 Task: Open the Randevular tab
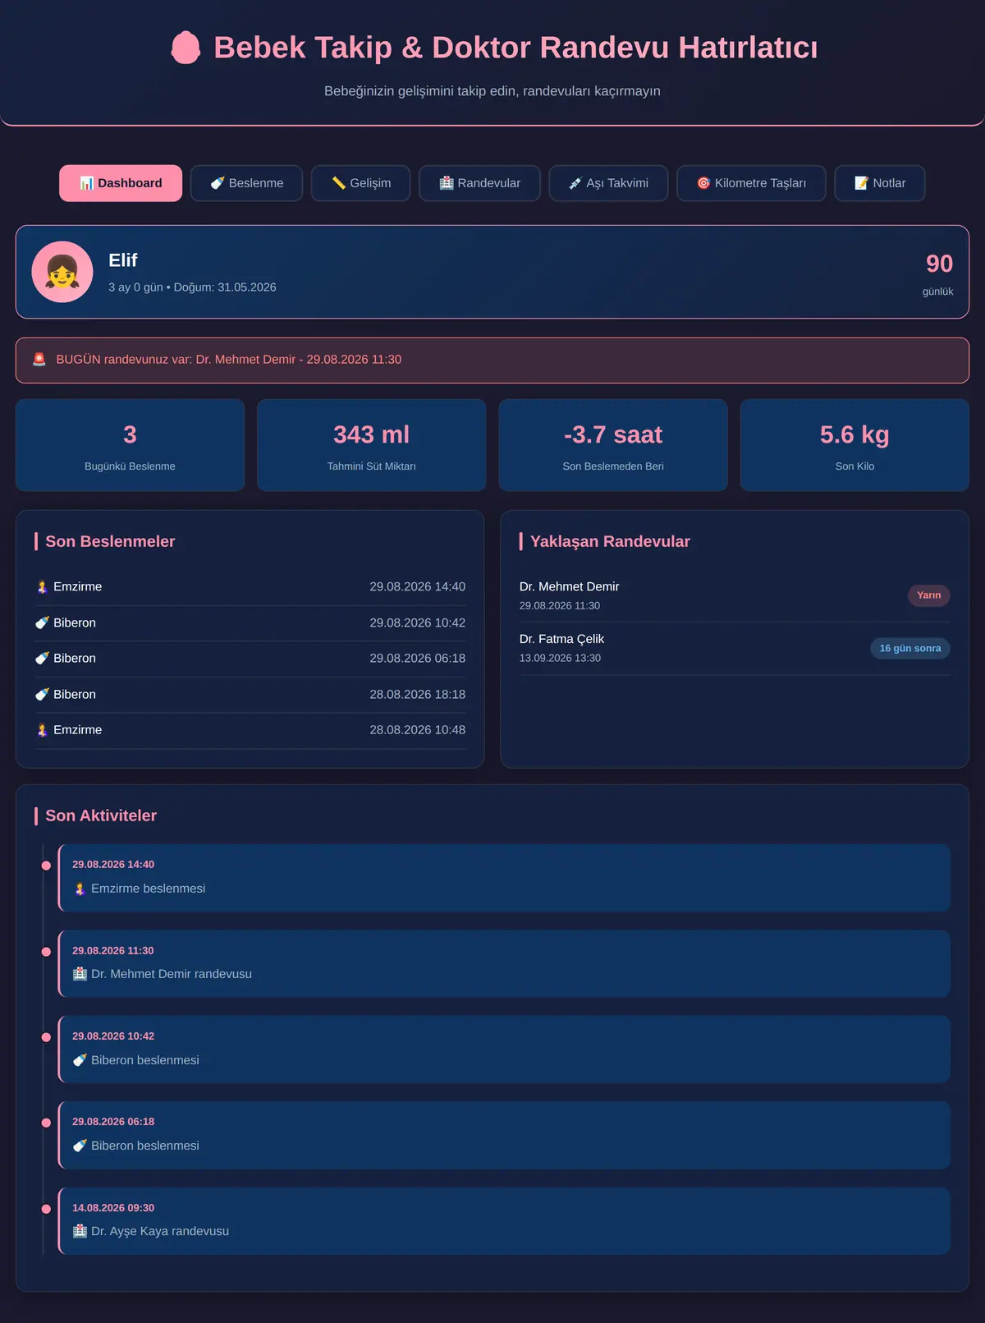[479, 183]
